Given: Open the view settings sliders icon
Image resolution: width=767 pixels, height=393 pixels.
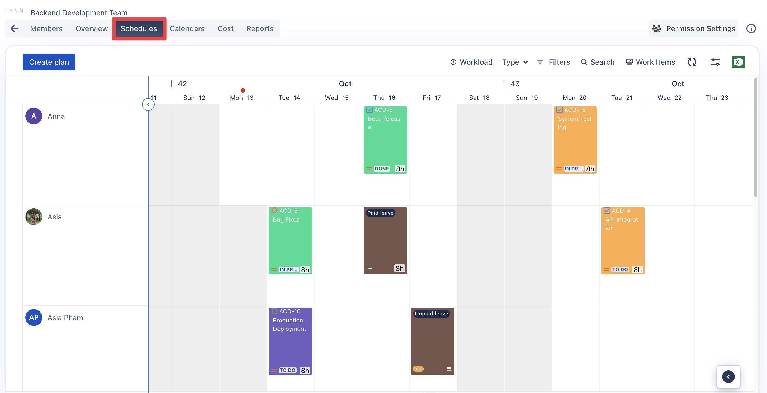Looking at the screenshot, I should click(715, 62).
